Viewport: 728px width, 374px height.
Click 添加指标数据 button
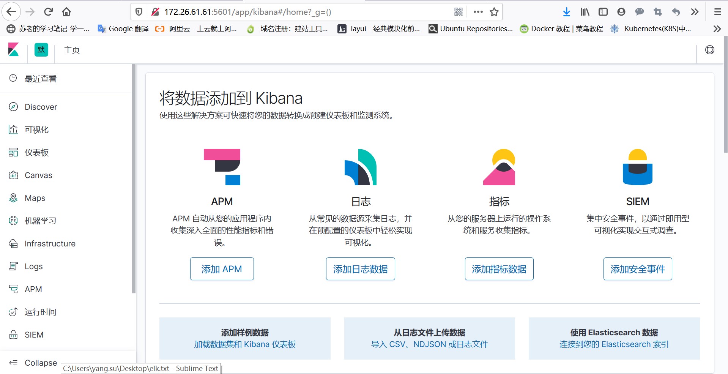(x=499, y=269)
